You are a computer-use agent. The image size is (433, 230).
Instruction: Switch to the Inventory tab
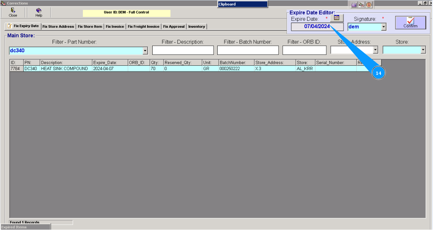click(197, 27)
